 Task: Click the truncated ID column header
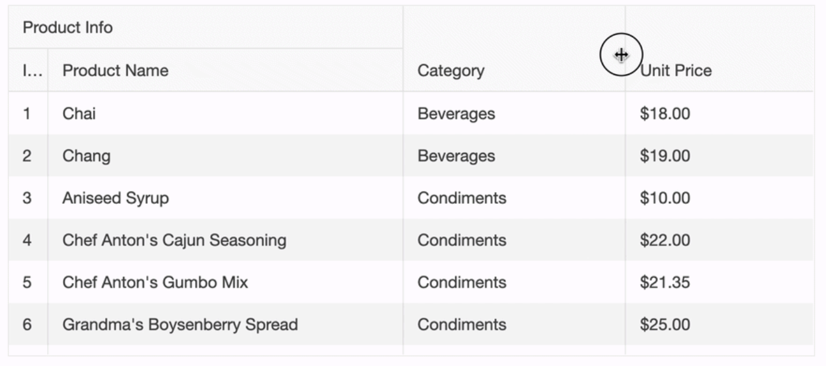pyautogui.click(x=32, y=71)
